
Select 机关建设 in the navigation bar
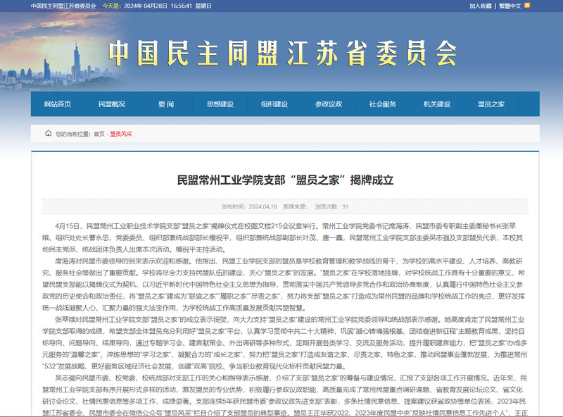(x=436, y=104)
